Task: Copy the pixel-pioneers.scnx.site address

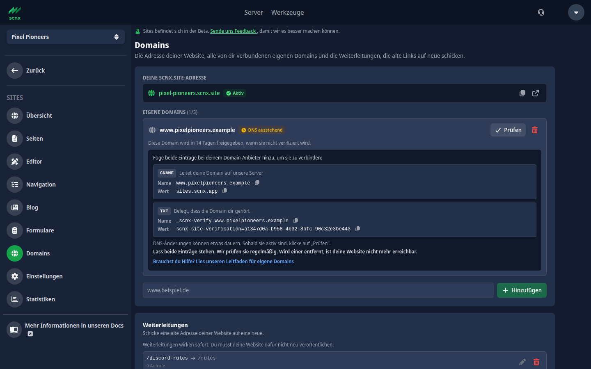Action: 522,93
